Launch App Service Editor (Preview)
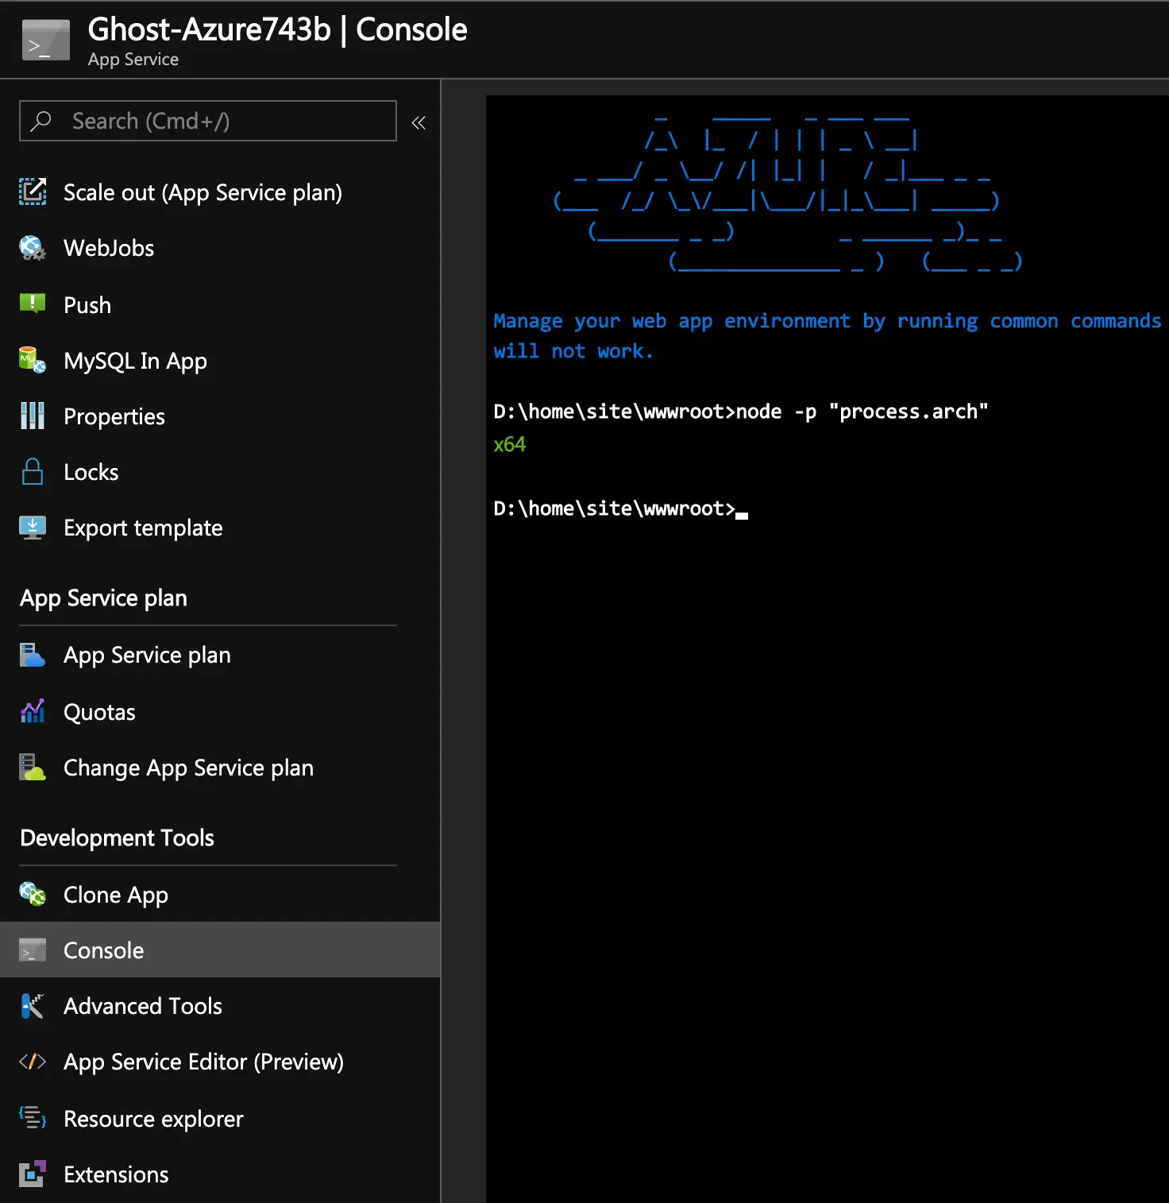The width and height of the screenshot is (1169, 1203). (220, 1062)
